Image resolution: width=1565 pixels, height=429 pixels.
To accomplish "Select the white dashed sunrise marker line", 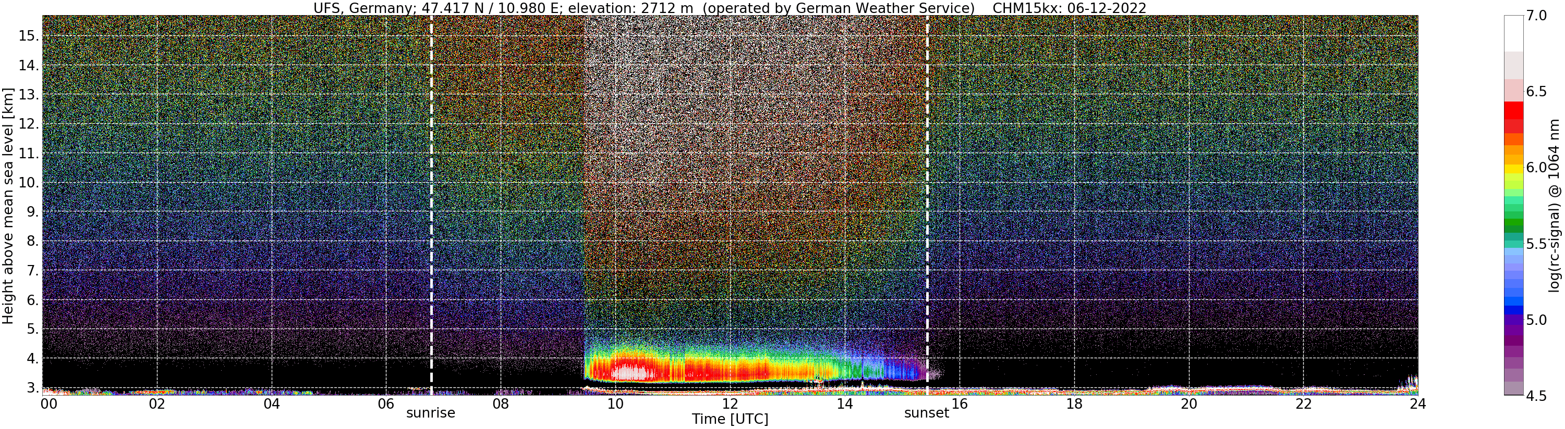I will click(431, 205).
